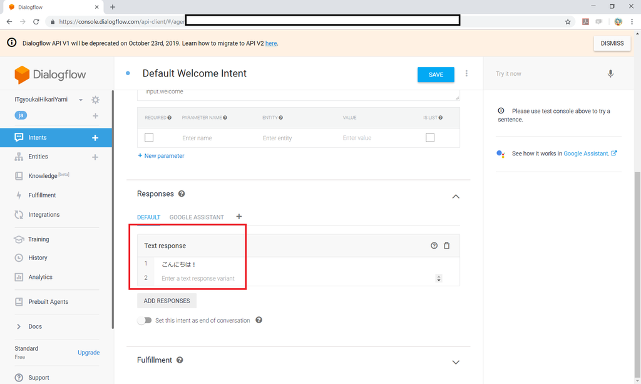Image resolution: width=641 pixels, height=384 pixels.
Task: Add a new response platform tab with plus
Action: point(239,216)
